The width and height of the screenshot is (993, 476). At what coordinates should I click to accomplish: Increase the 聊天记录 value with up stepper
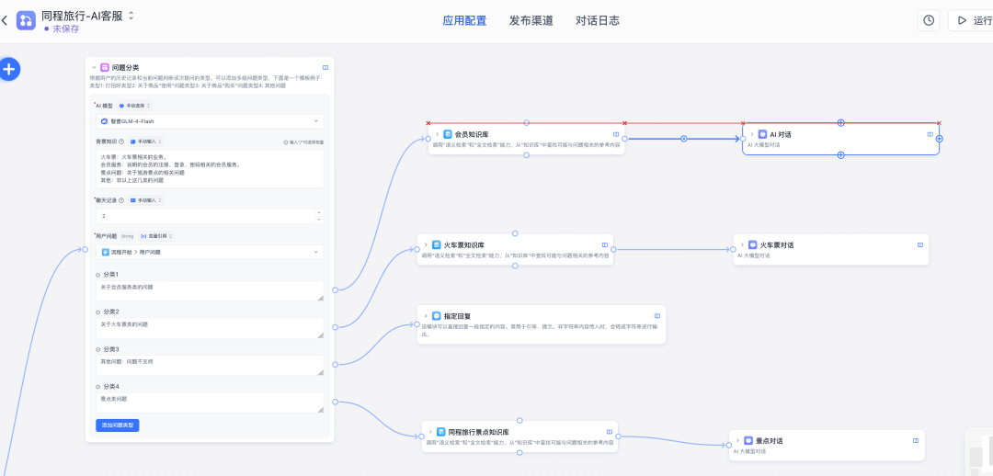point(318,212)
